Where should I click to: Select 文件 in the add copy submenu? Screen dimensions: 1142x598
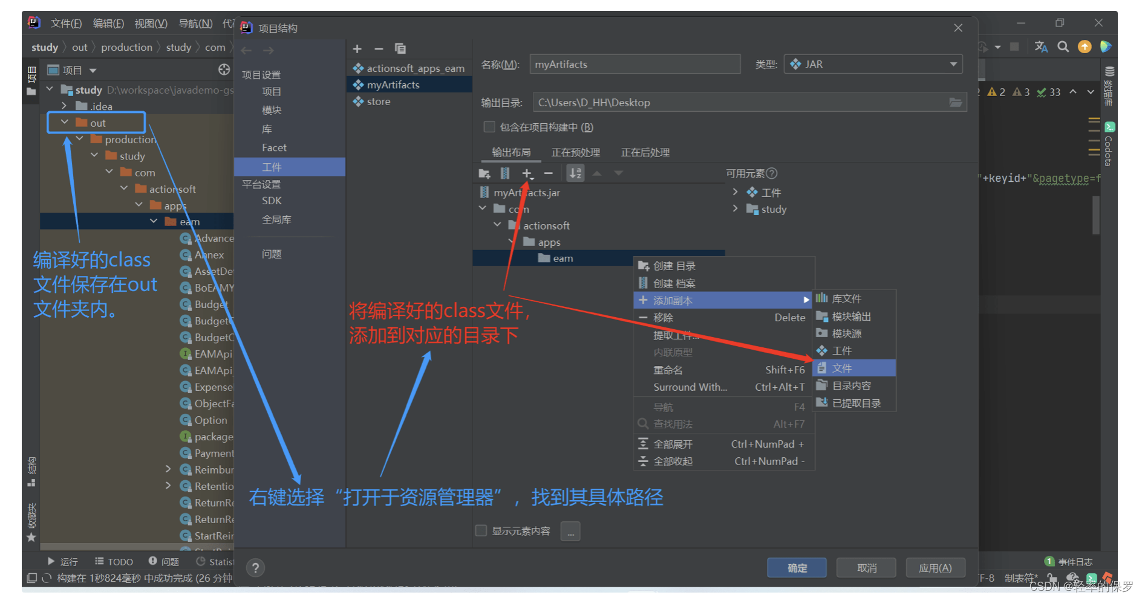point(854,368)
